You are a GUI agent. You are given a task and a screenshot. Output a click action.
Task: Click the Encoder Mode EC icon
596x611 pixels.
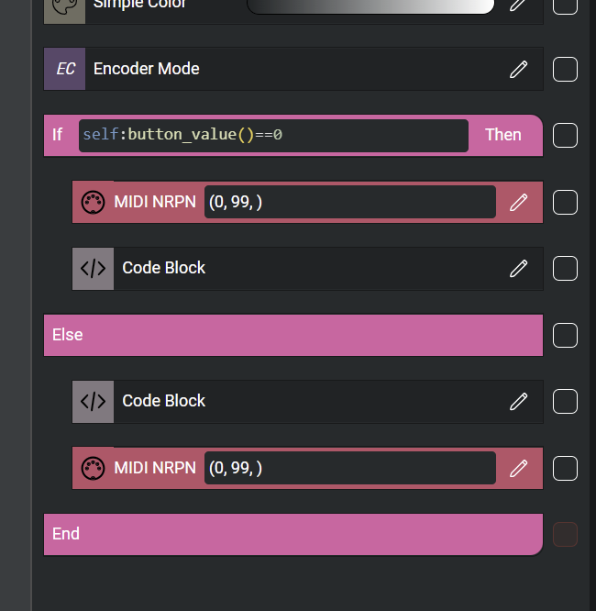click(65, 69)
